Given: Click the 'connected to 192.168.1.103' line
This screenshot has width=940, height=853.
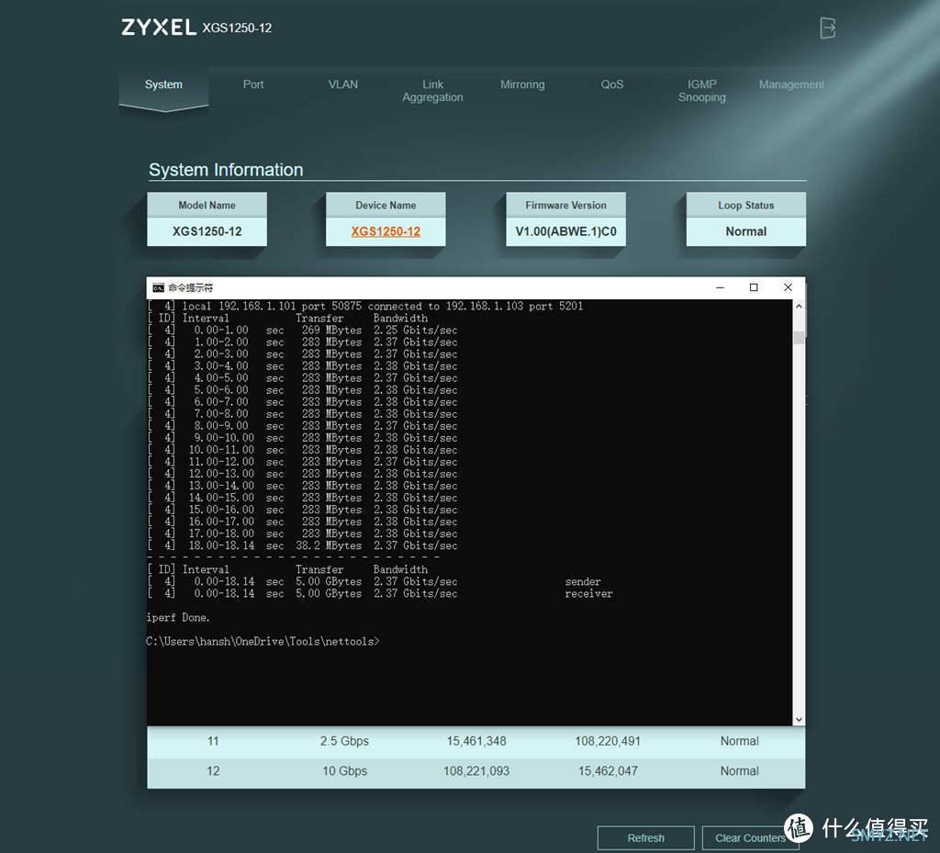Looking at the screenshot, I should click(365, 307).
